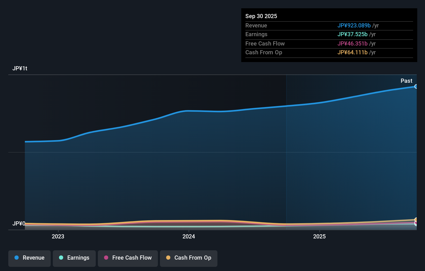Select the Sep 30 2025 tooltip header

[x=261, y=16]
